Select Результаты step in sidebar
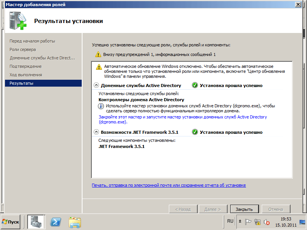Image resolution: width=307 pixels, height=230 pixels. pyautogui.click(x=43, y=83)
